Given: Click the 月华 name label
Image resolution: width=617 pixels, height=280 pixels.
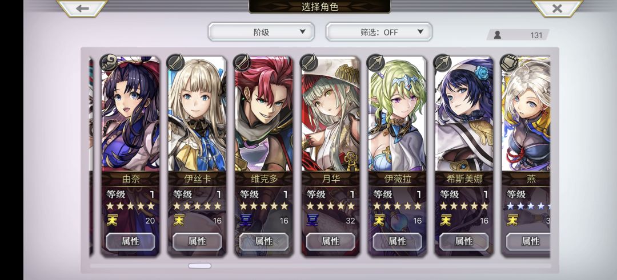Looking at the screenshot, I should tap(331, 179).
